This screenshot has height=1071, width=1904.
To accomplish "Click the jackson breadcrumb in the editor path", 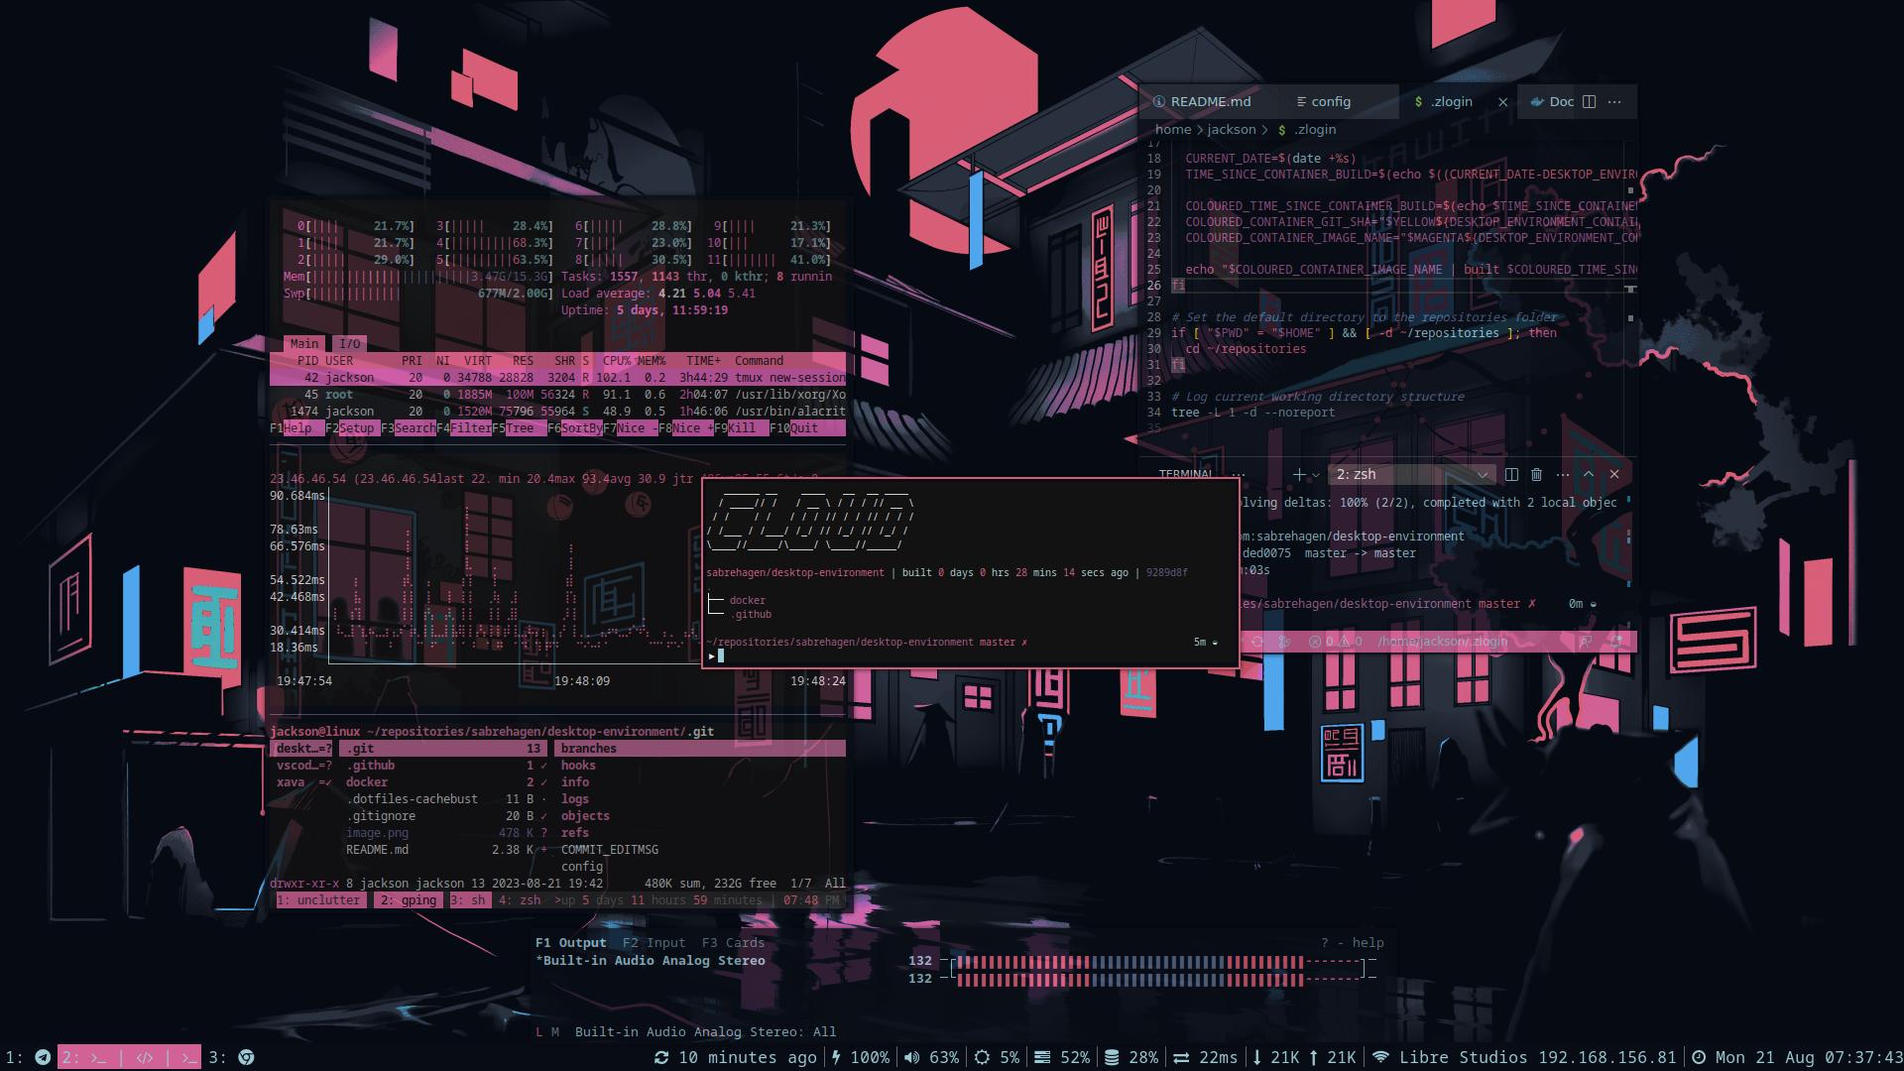I will (1232, 130).
